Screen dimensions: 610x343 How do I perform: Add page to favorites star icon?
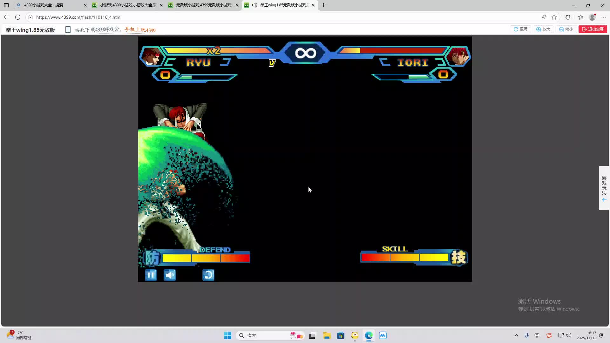pyautogui.click(x=554, y=17)
